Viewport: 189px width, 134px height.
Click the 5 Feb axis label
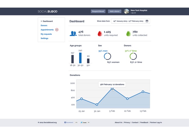click(x=112, y=111)
